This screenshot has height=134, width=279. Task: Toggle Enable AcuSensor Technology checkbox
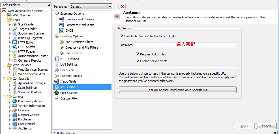122,36
